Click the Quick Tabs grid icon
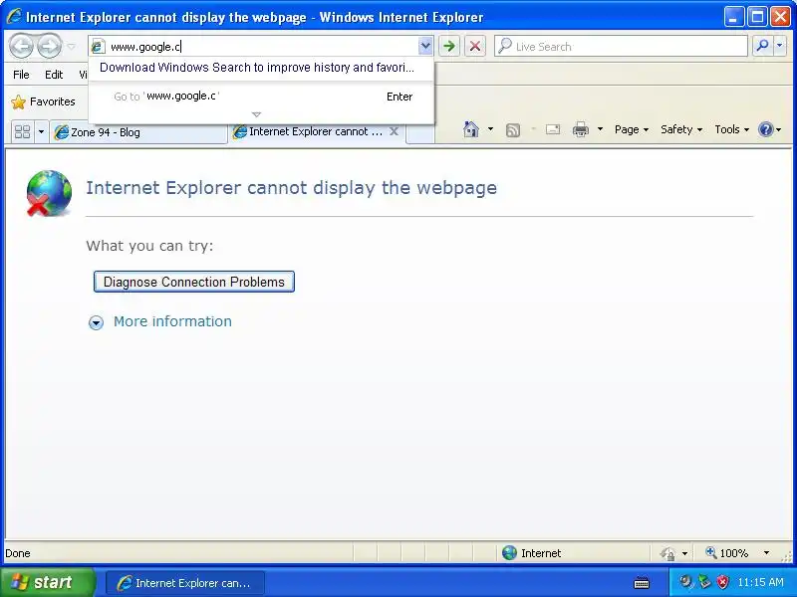797x597 pixels. [x=22, y=132]
